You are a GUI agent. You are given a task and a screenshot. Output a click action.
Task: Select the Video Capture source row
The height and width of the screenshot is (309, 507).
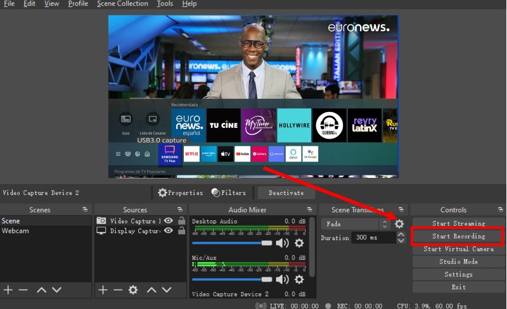(x=140, y=221)
